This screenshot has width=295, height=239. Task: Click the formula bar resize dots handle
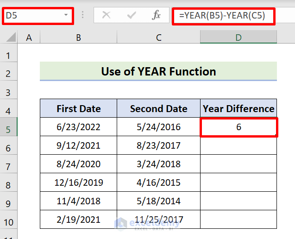[x=83, y=15]
